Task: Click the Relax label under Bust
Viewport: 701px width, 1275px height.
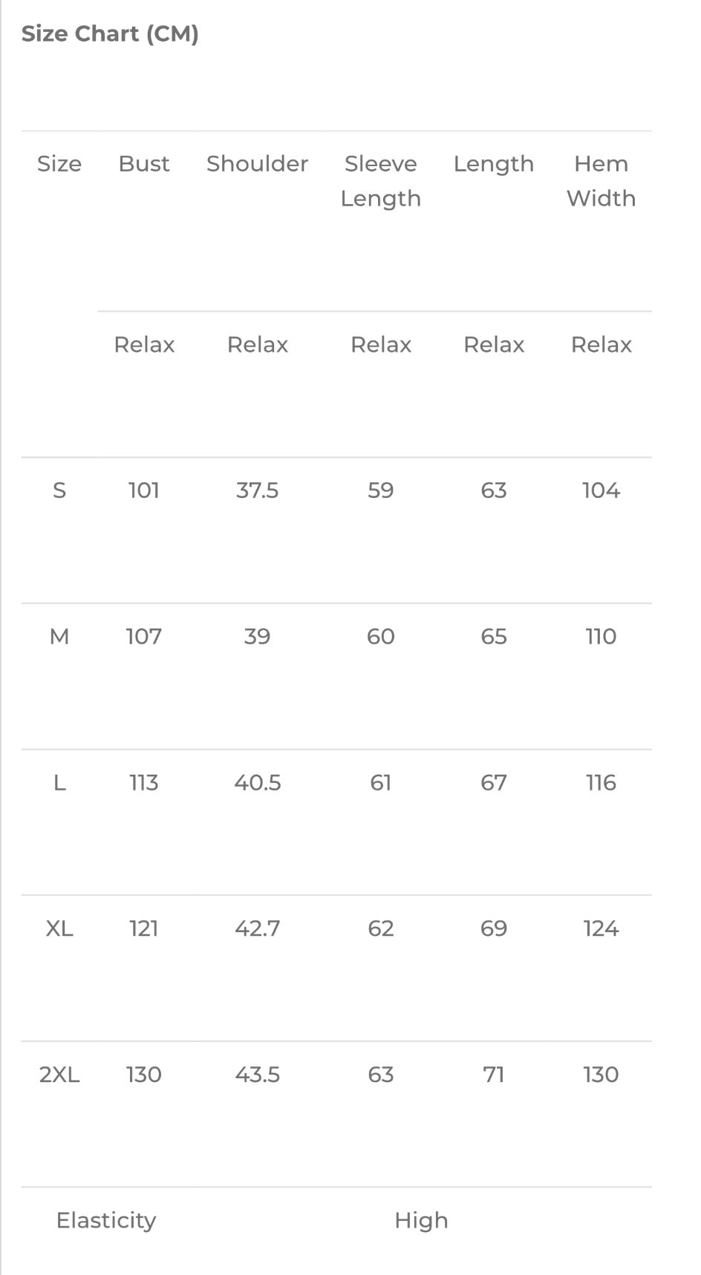Action: [x=144, y=344]
